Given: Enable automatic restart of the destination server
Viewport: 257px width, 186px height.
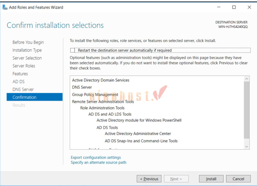Looking at the screenshot, I should click(x=72, y=50).
